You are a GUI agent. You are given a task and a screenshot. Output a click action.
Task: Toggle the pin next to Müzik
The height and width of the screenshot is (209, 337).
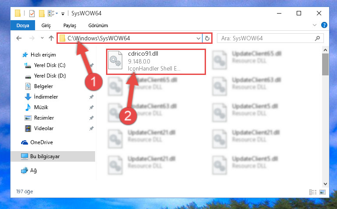click(x=92, y=107)
